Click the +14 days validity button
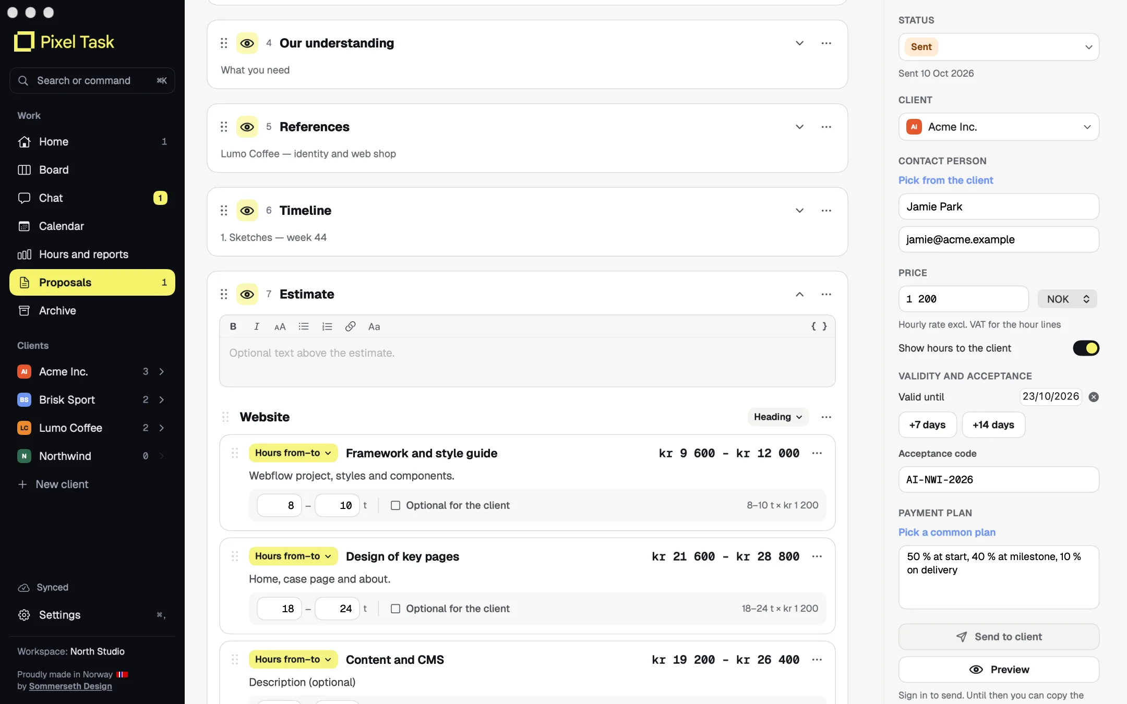The width and height of the screenshot is (1127, 704). [993, 425]
